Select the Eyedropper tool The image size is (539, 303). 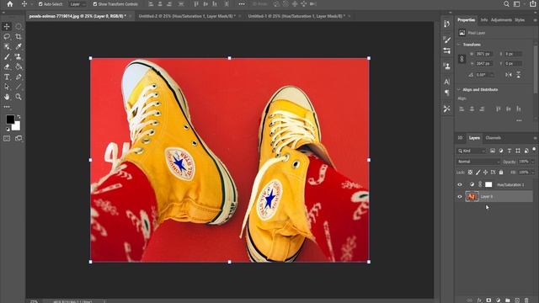tap(19, 46)
